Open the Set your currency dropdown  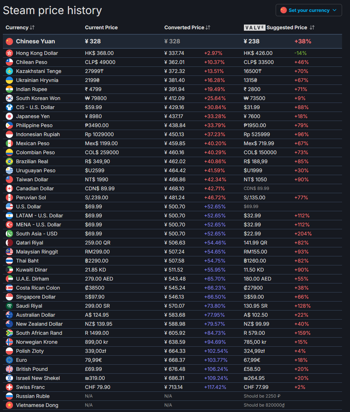[x=309, y=10]
